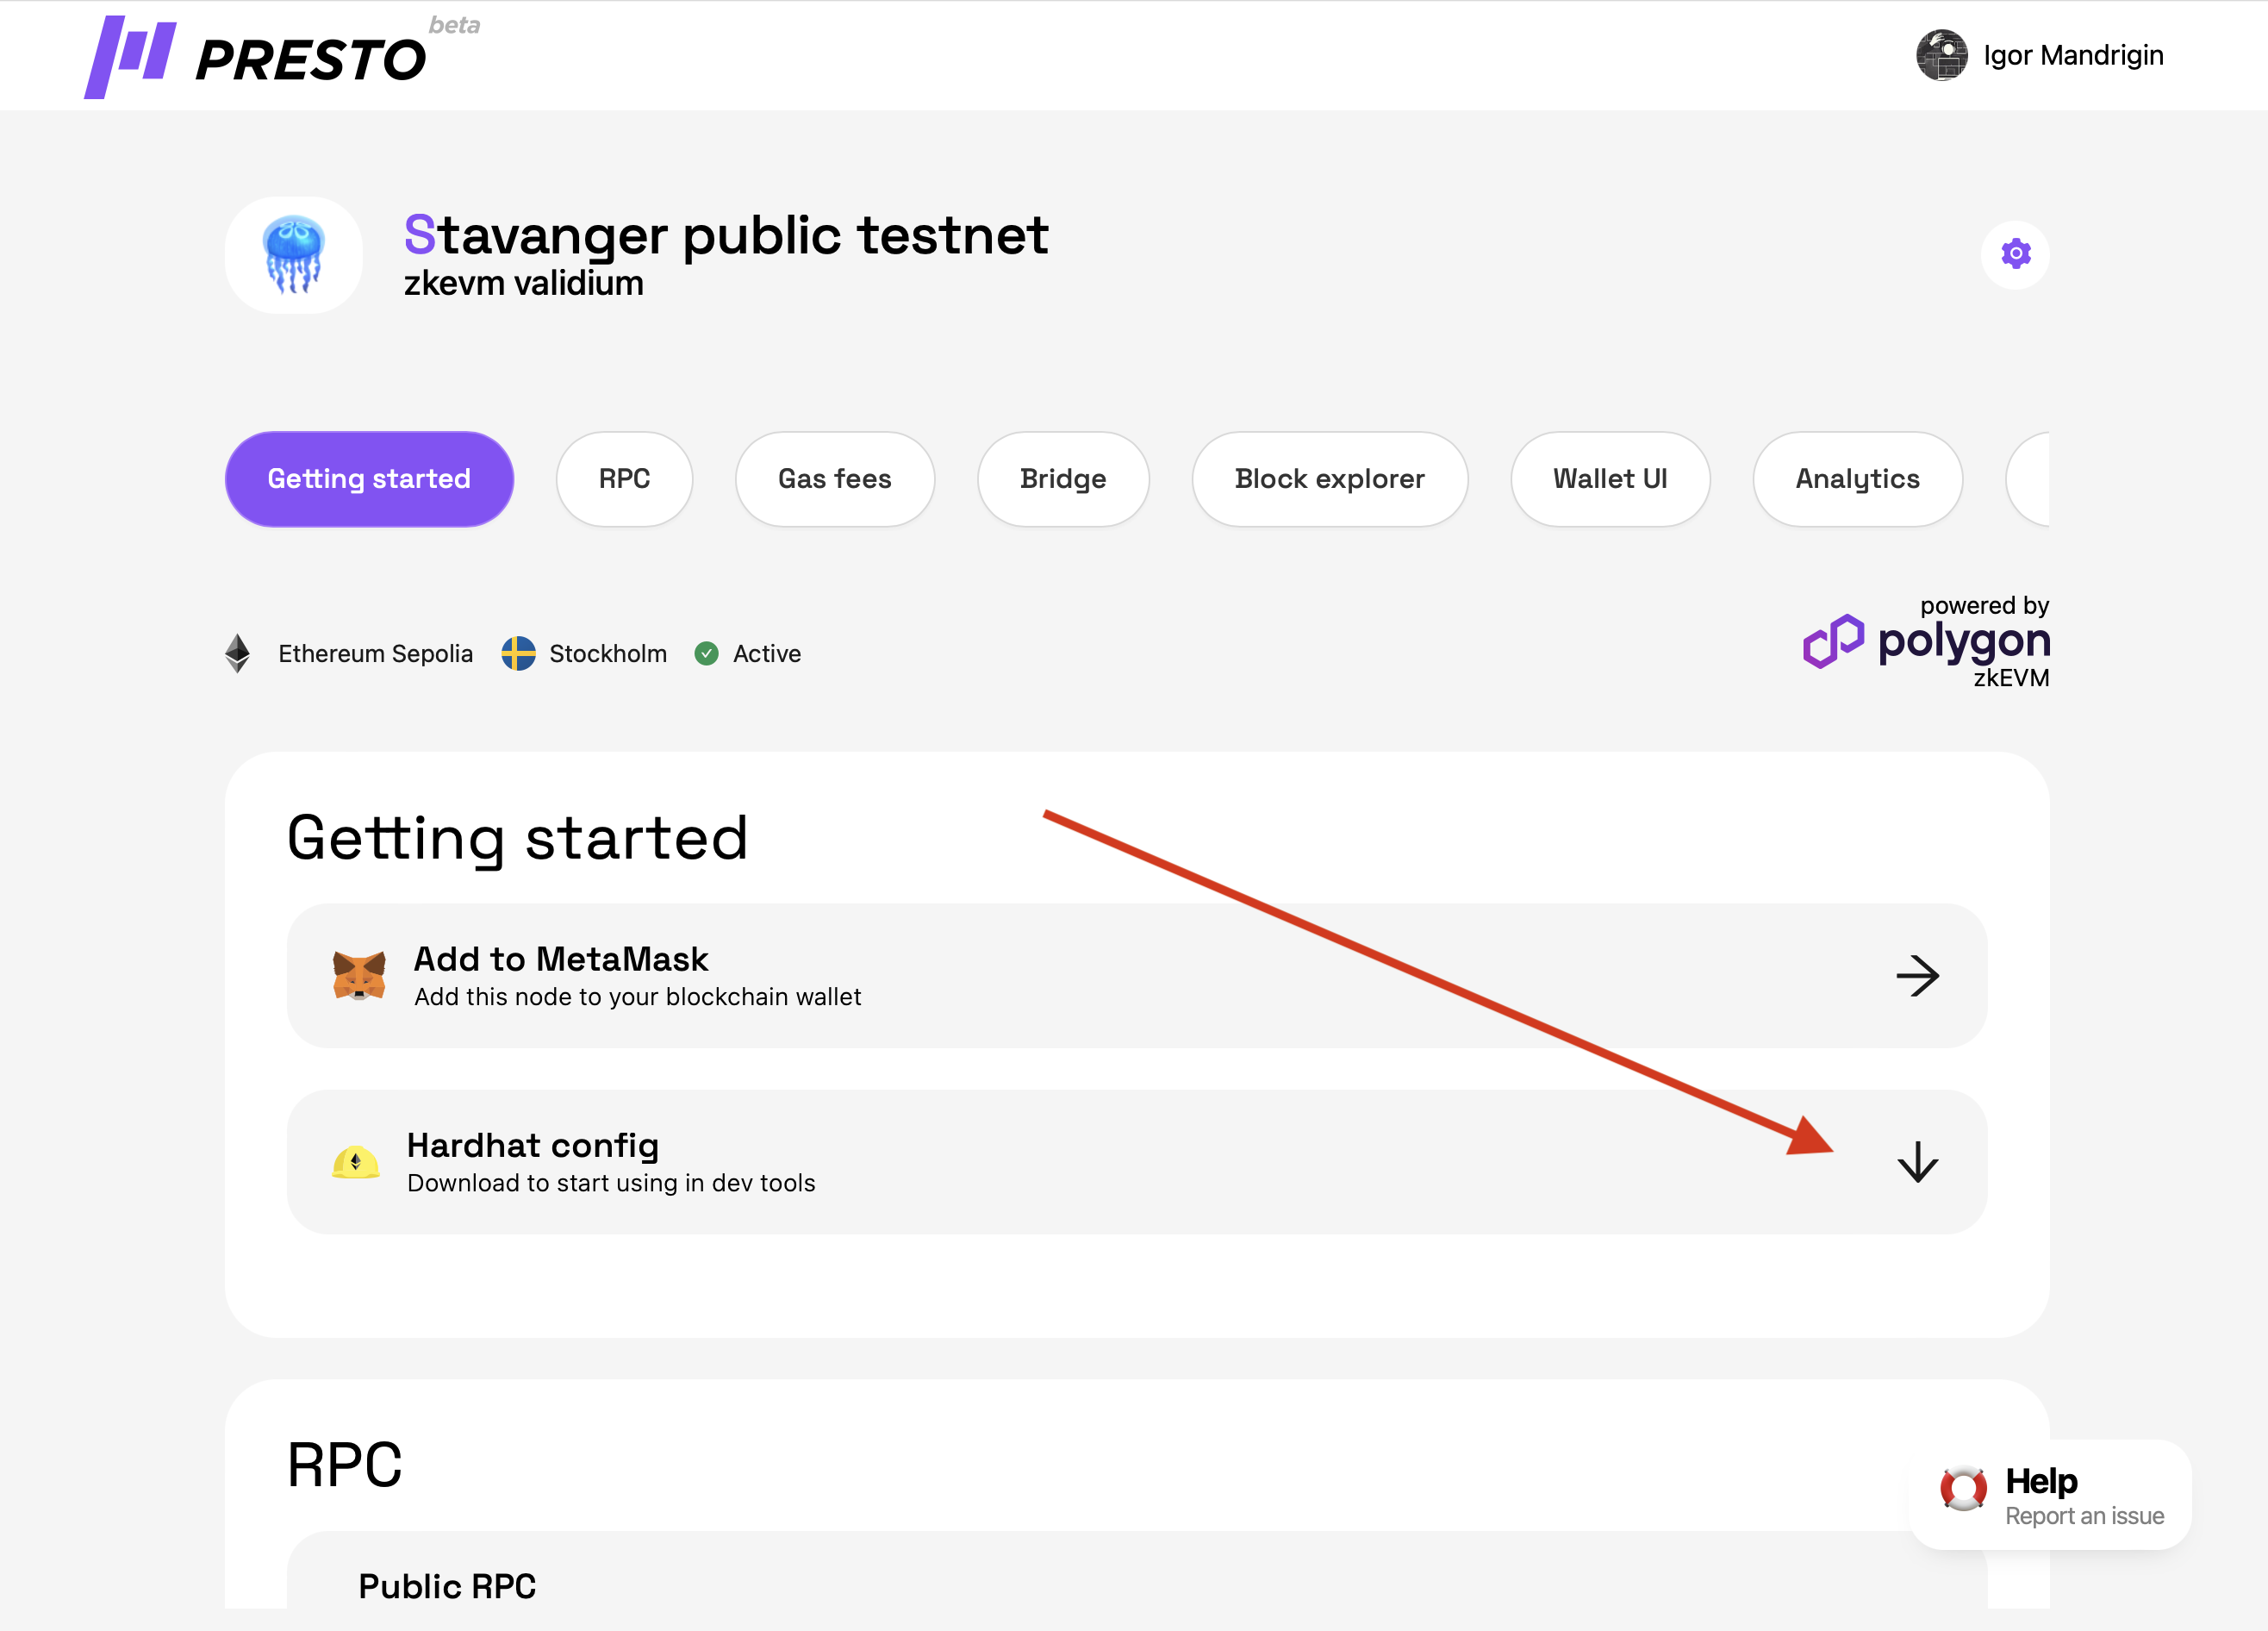Open Help Report an issue widget
The width and height of the screenshot is (2268, 1631).
[2051, 1495]
